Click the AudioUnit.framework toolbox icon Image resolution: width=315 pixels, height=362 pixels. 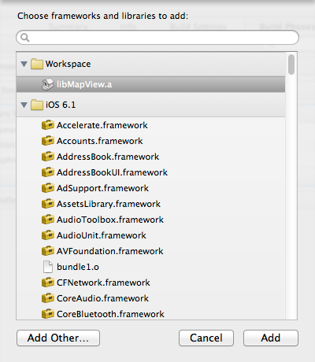48,235
